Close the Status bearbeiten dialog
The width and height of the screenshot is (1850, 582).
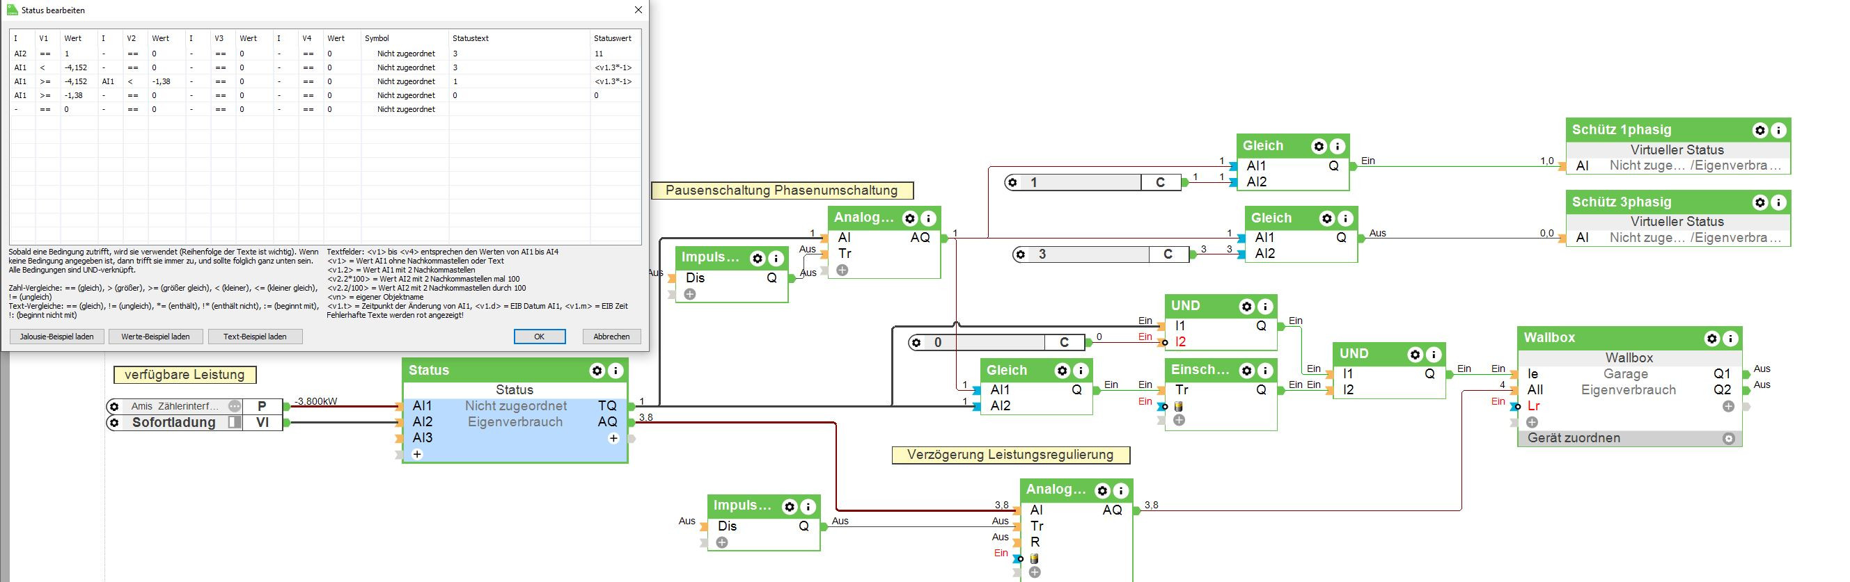[x=638, y=10]
